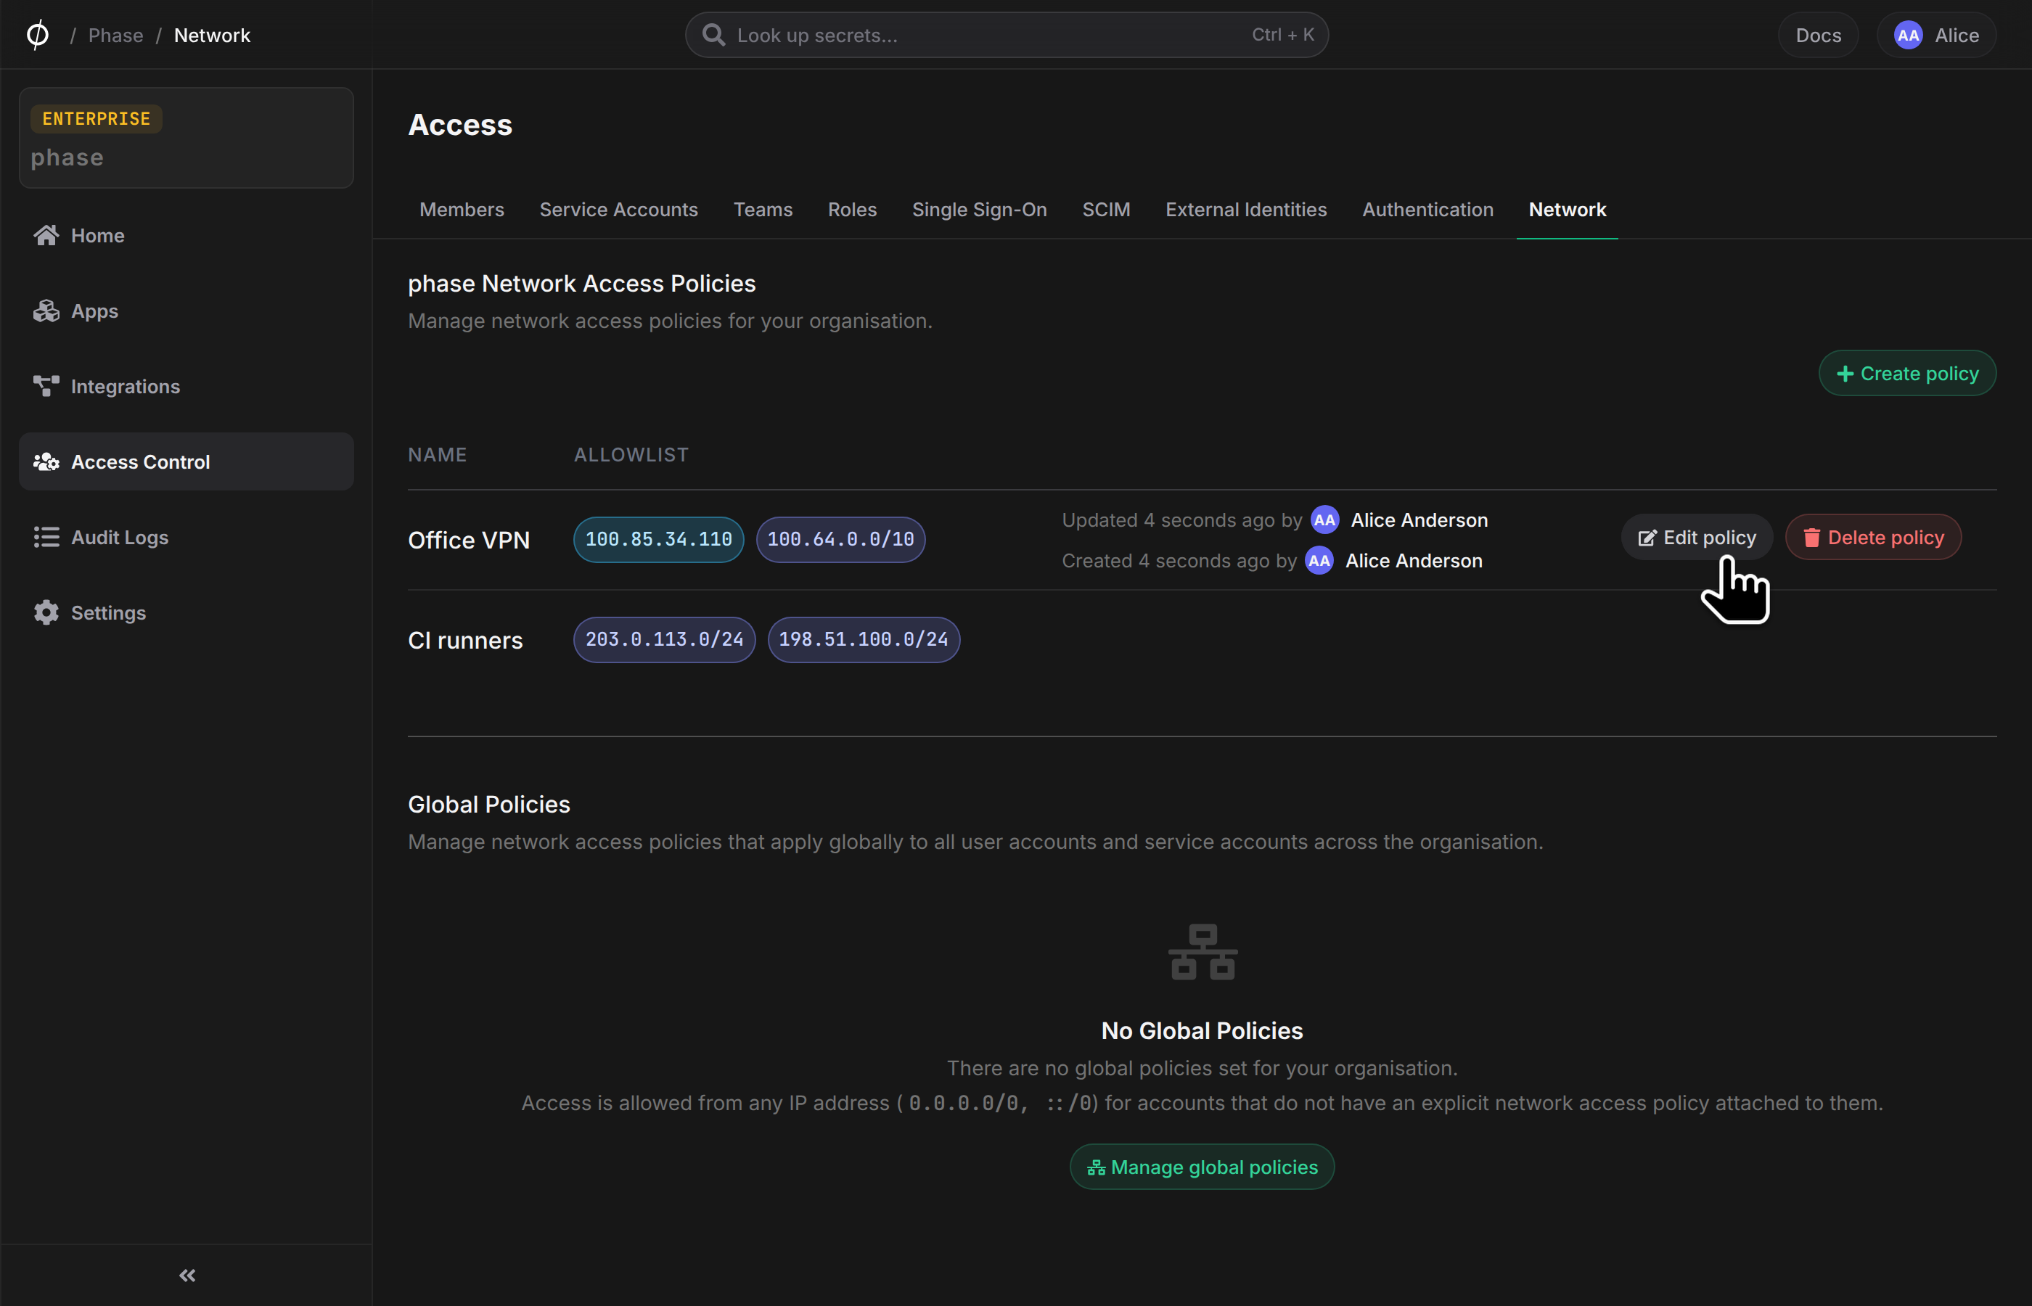2032x1306 pixels.
Task: Click the ENTERPRISE phase organisation card
Action: coord(186,137)
